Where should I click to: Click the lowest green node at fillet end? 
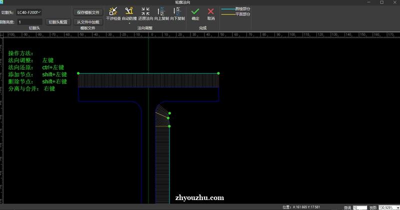tap(169, 126)
